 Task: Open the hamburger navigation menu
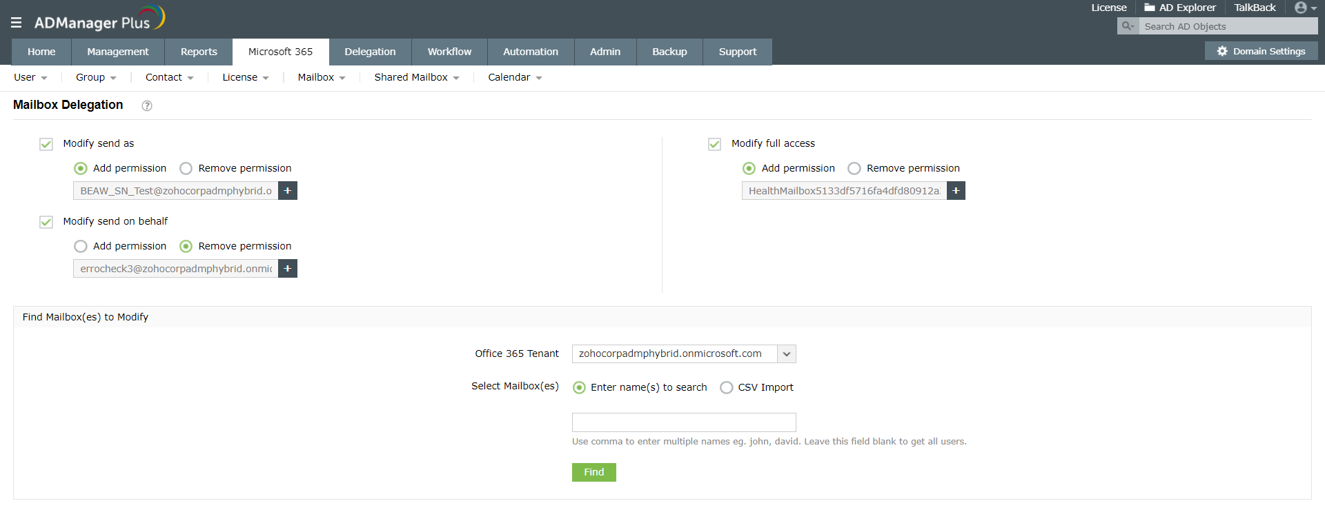17,23
